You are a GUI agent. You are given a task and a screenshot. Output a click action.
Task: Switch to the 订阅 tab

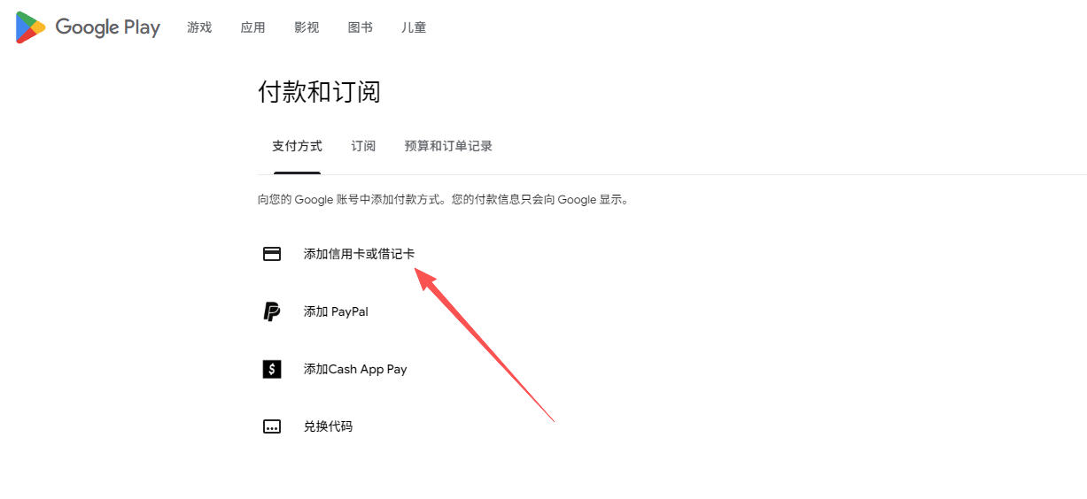point(363,146)
